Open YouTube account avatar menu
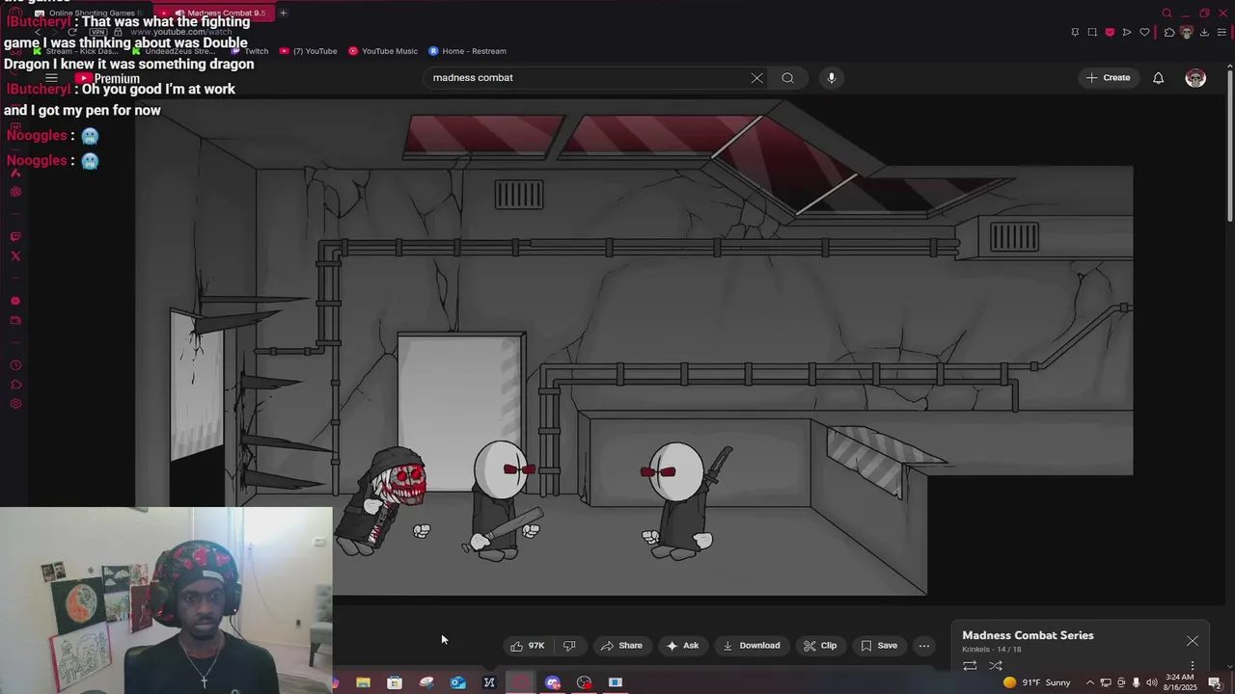 point(1195,78)
